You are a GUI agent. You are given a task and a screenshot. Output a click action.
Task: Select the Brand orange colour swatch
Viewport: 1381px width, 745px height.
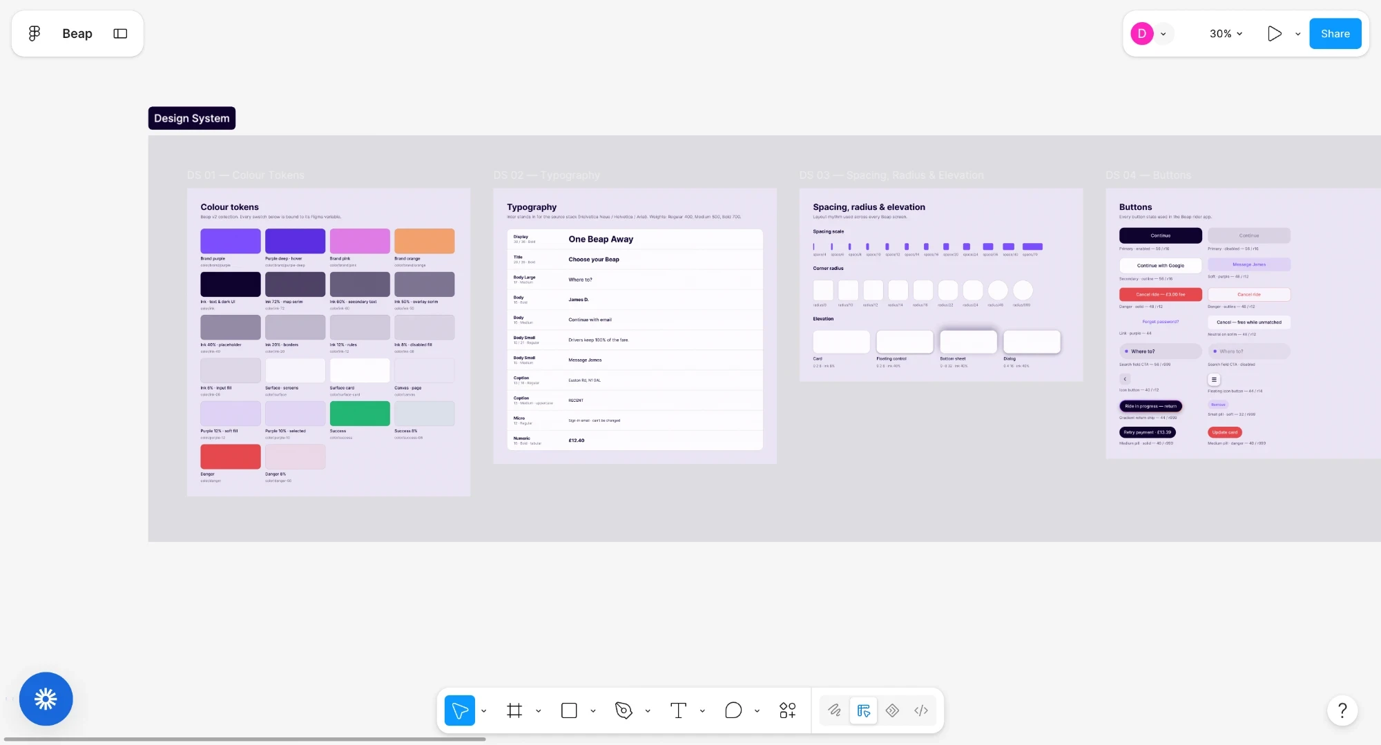click(x=425, y=241)
